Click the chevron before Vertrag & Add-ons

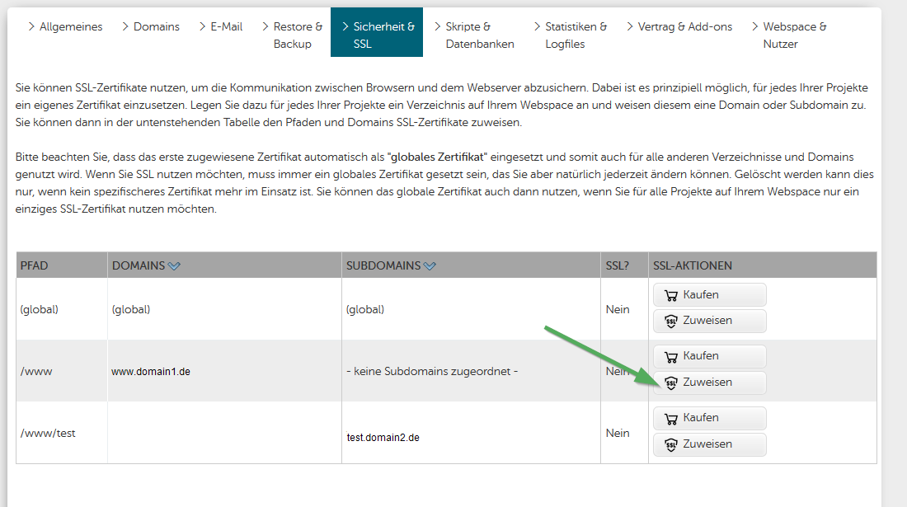coord(630,26)
